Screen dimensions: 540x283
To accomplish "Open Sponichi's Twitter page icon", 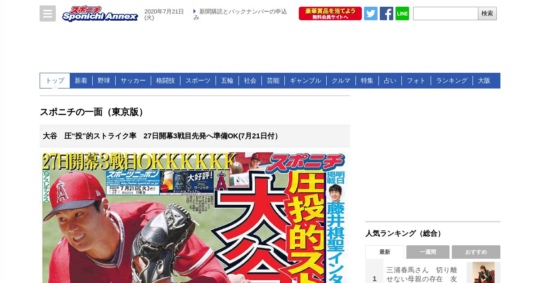I will pyautogui.click(x=371, y=13).
